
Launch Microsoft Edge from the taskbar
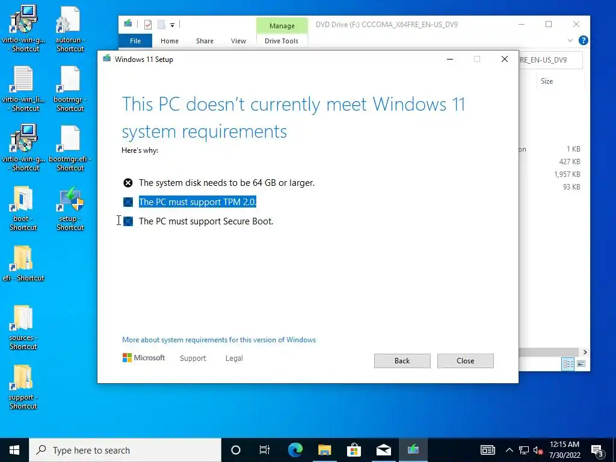pos(295,450)
